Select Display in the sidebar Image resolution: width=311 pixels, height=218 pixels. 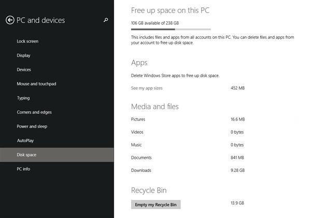point(24,55)
